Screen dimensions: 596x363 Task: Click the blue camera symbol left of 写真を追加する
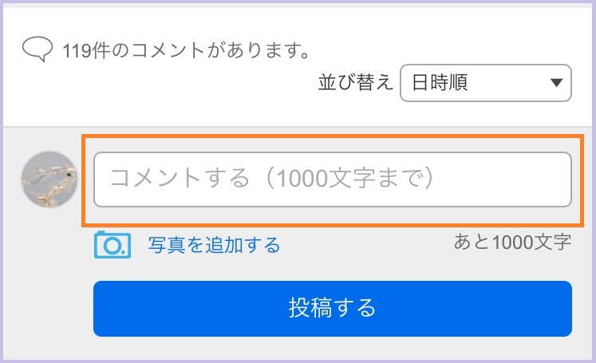(x=112, y=245)
